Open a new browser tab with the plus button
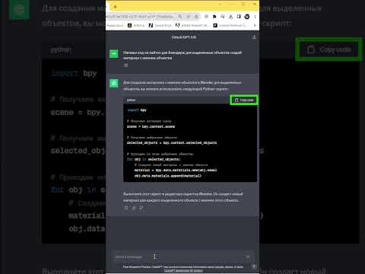Viewport: 365px width, 274px height. (115, 7)
